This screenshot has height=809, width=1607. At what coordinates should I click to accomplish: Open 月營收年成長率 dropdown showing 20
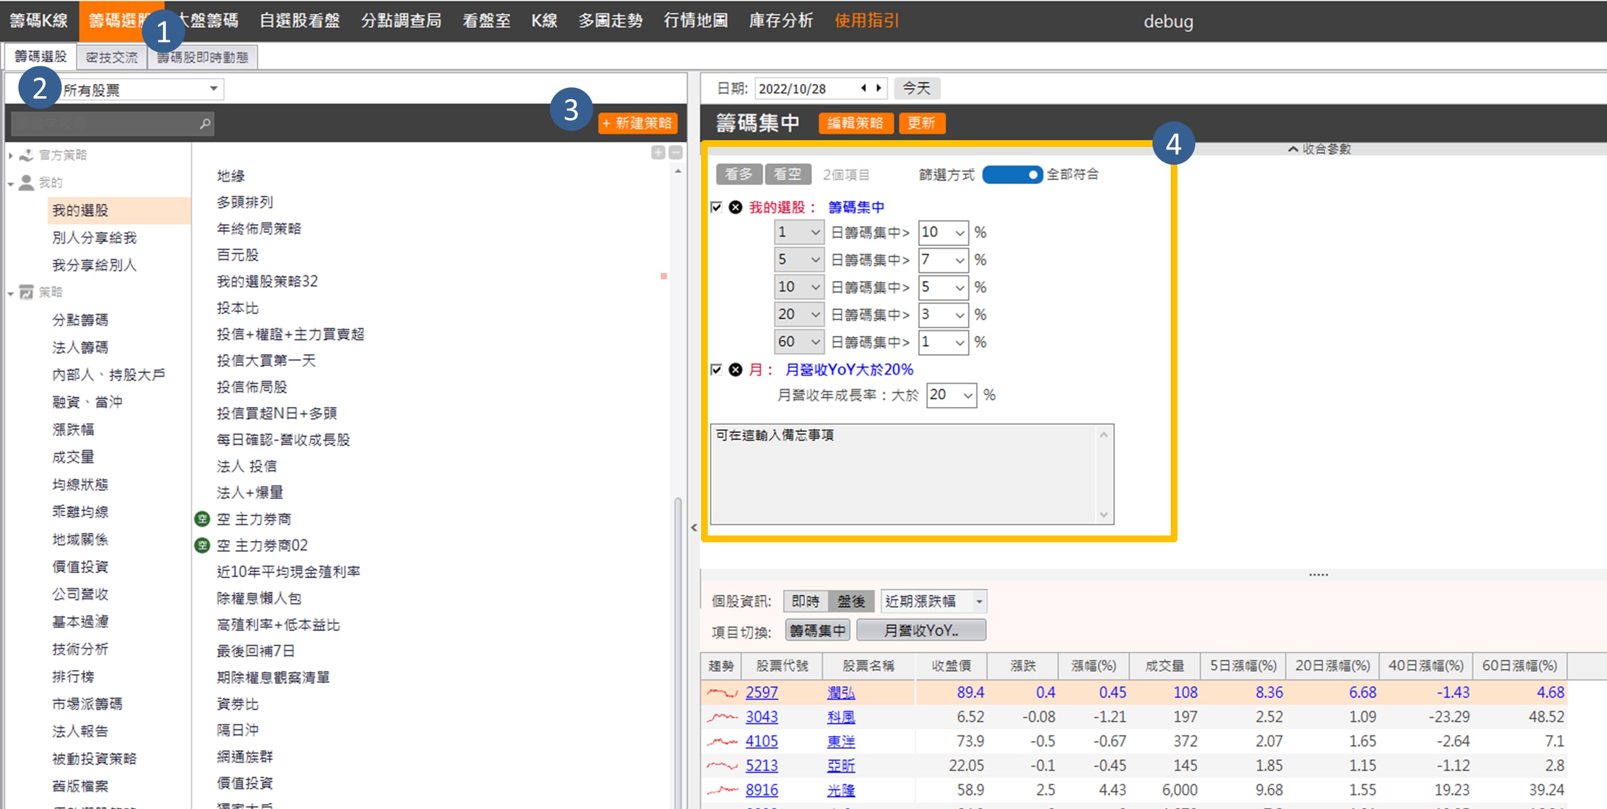pyautogui.click(x=952, y=395)
